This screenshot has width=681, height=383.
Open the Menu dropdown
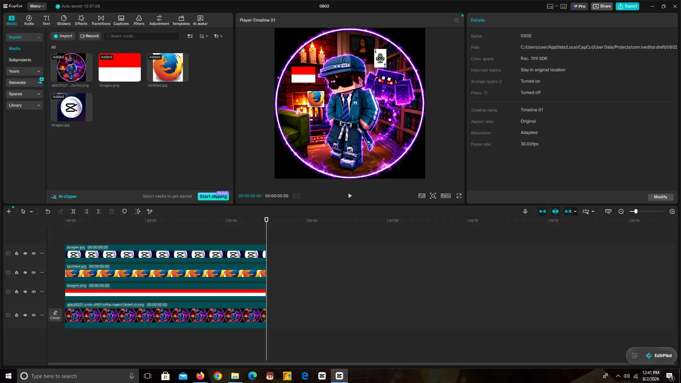pyautogui.click(x=37, y=6)
